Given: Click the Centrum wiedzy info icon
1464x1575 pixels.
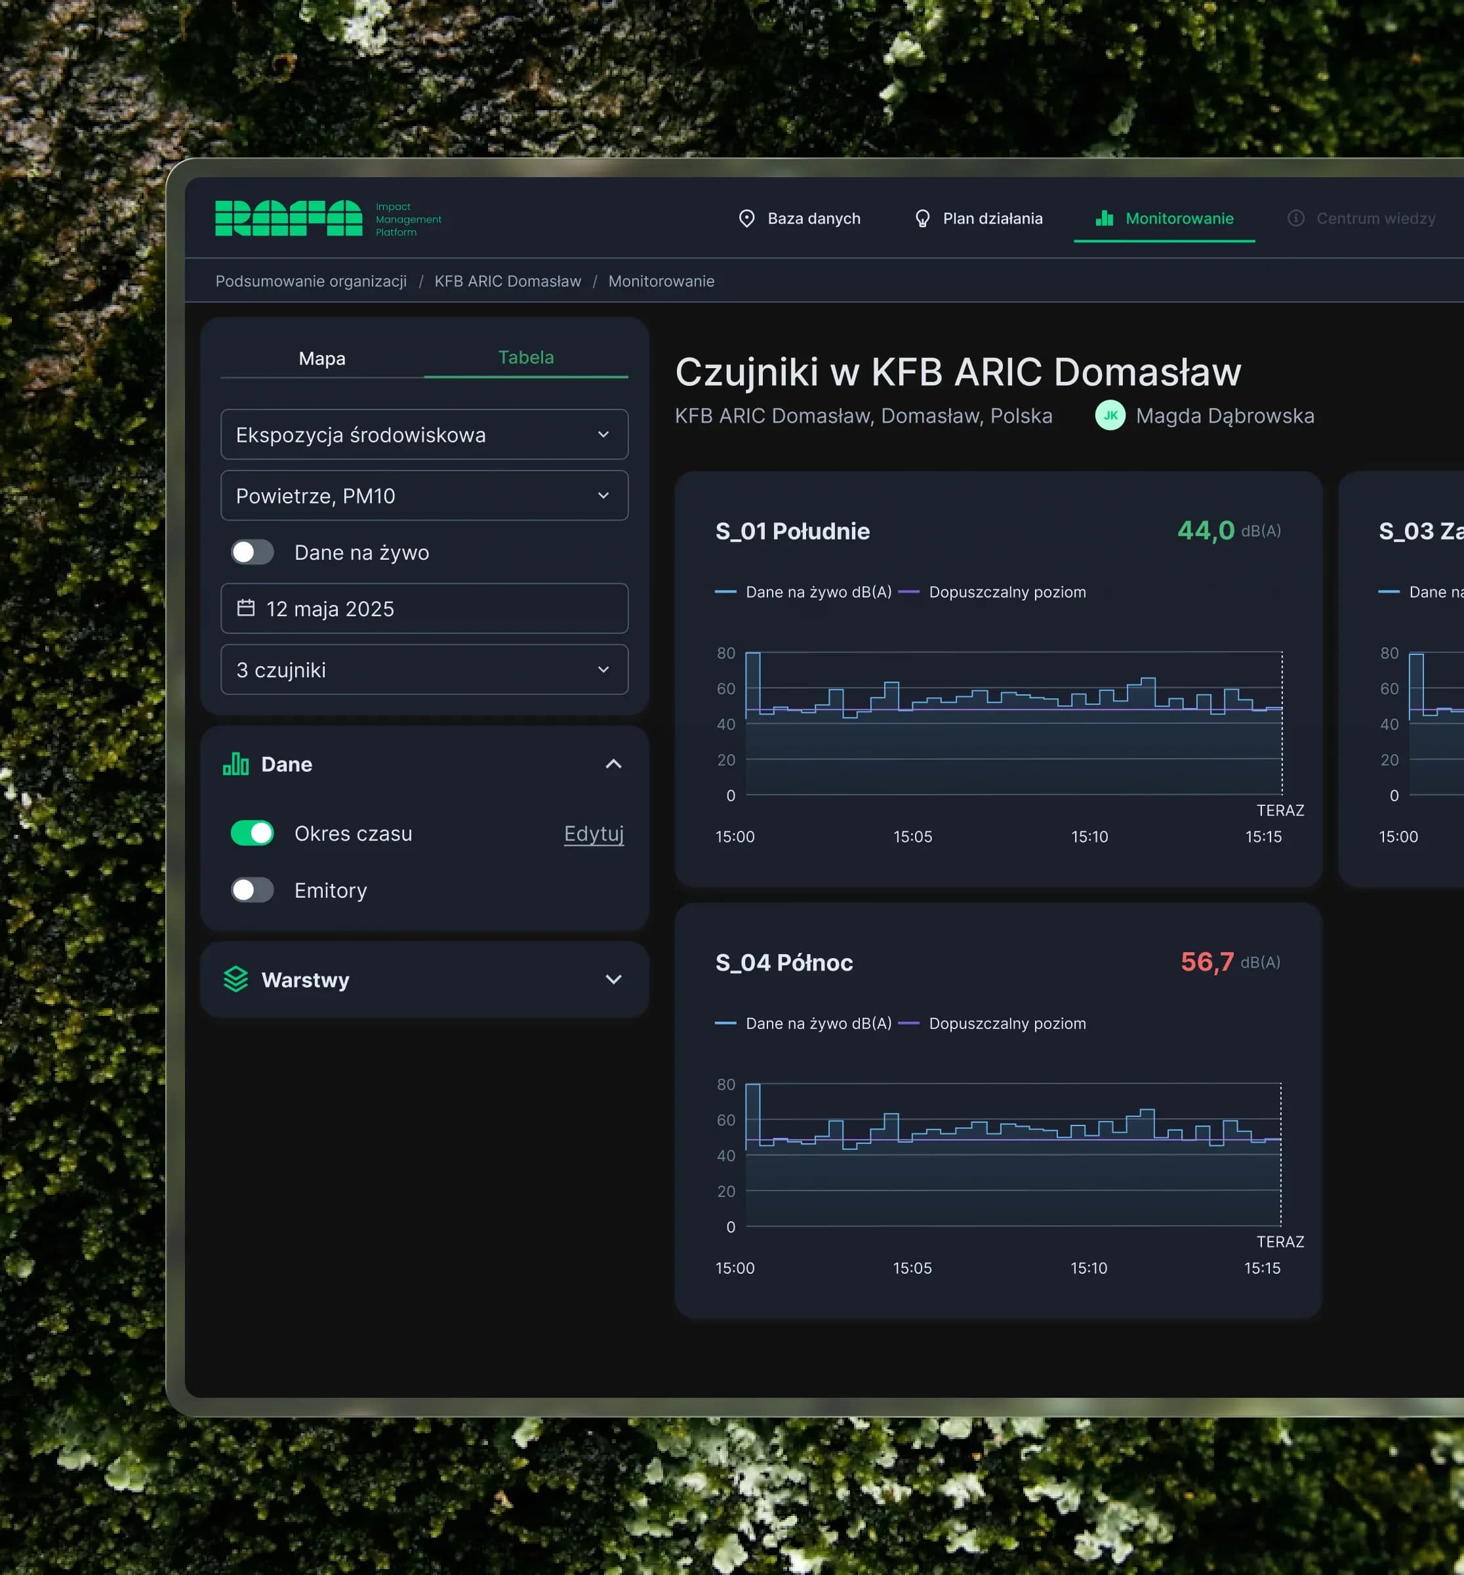Looking at the screenshot, I should (x=1295, y=218).
